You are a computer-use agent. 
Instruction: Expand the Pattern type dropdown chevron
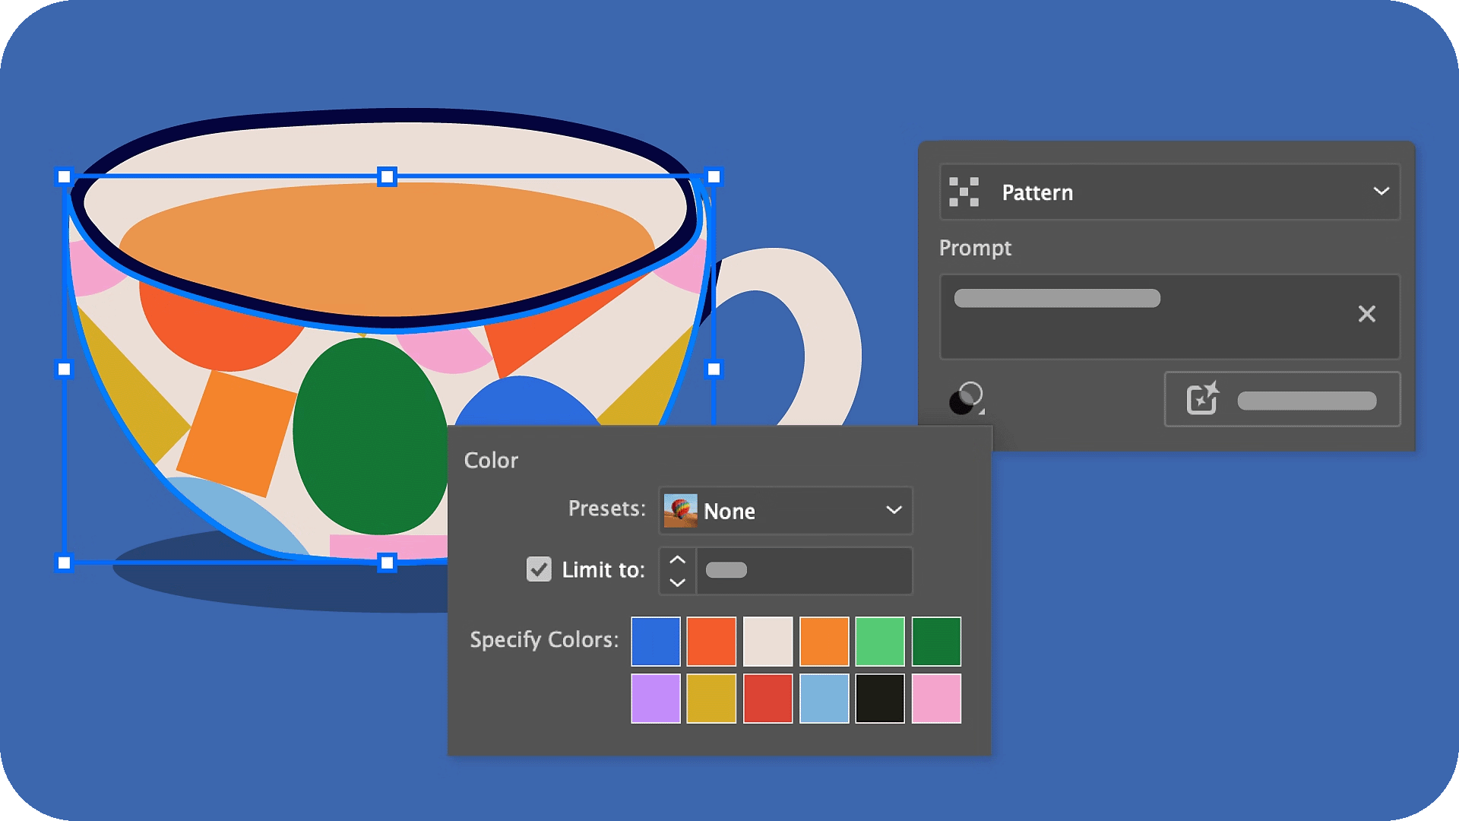click(x=1381, y=192)
